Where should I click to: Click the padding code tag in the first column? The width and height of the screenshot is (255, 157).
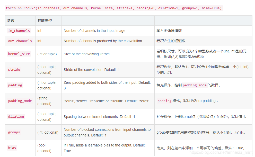[x=15, y=85]
